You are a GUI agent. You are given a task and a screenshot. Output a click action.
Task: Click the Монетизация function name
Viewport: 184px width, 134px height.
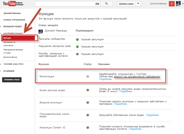pyautogui.click(x=47, y=76)
